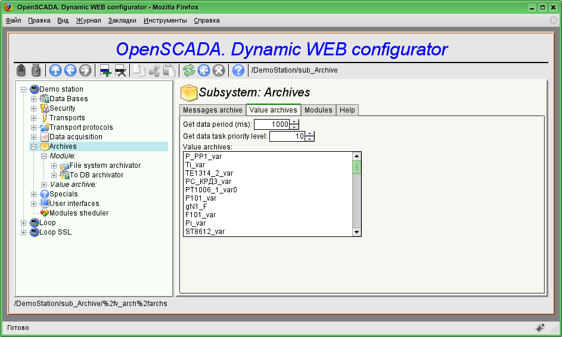Select the Specials item in the tree

pos(63,194)
